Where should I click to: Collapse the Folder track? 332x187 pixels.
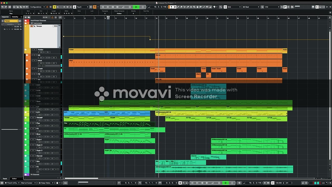point(26,50)
